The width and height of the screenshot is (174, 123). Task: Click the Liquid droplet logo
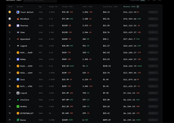coord(18,93)
